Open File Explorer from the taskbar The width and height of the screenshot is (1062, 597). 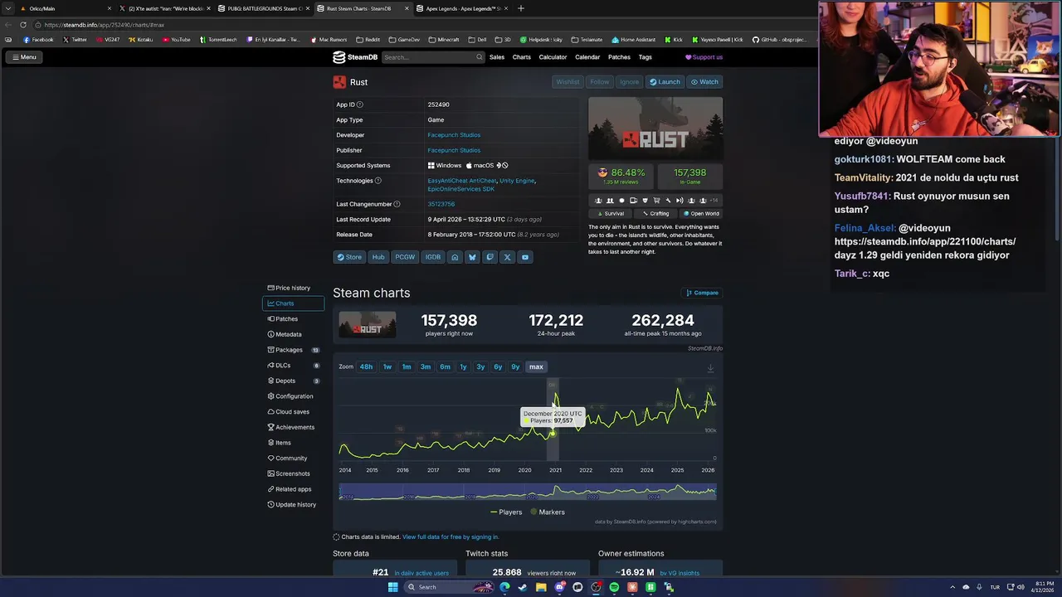pyautogui.click(x=541, y=587)
